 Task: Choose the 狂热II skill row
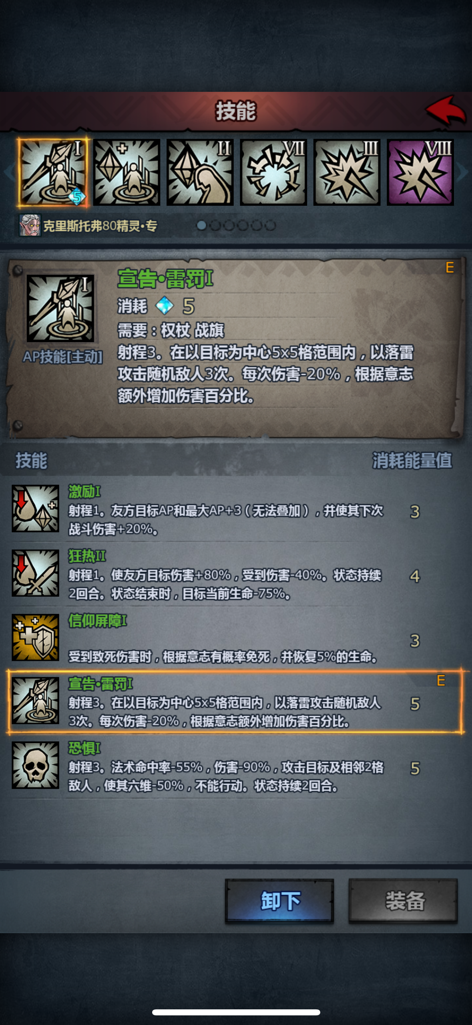236,574
